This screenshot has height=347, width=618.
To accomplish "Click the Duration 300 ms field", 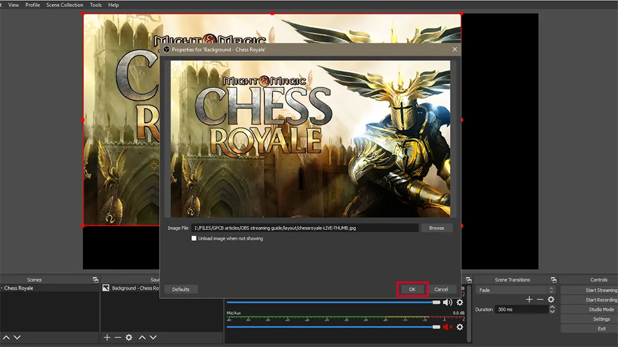I will point(521,309).
